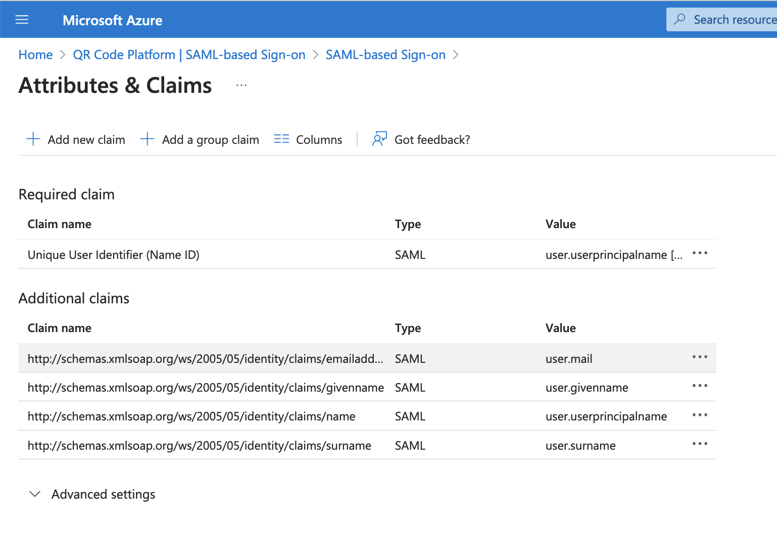
Task: Click Add new claim button
Action: pyautogui.click(x=76, y=139)
